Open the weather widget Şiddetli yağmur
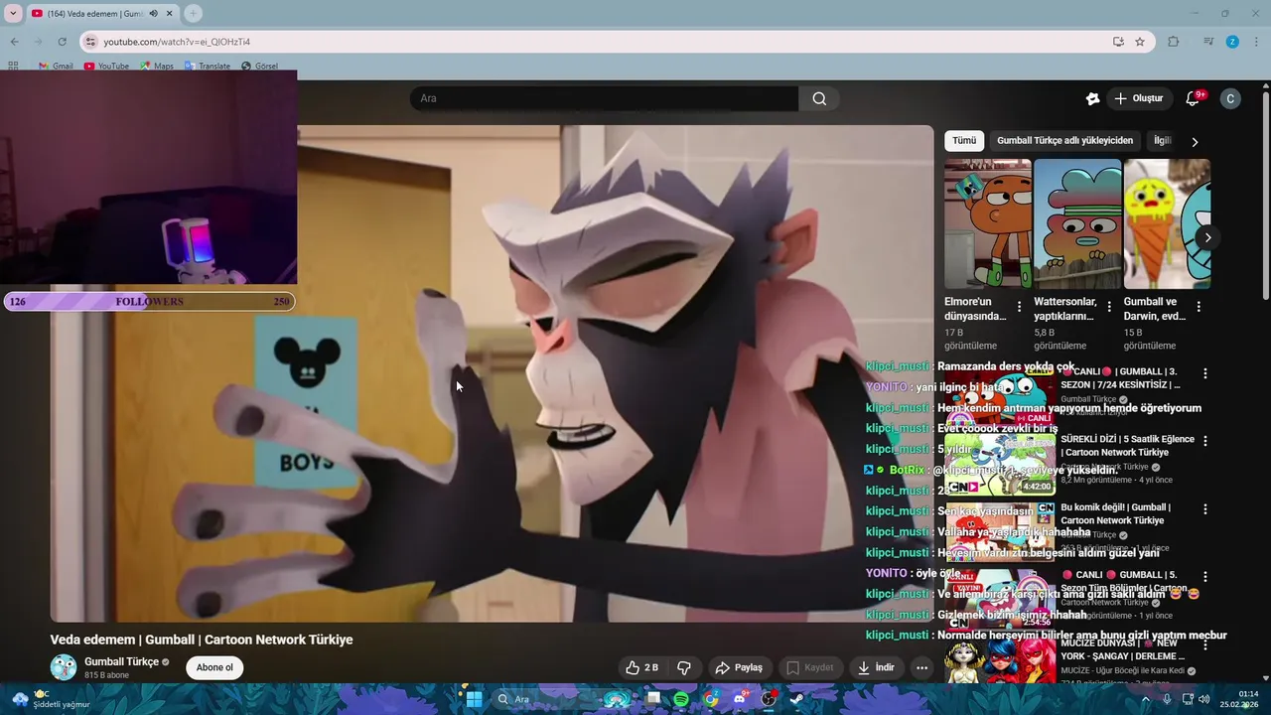 [x=50, y=699]
